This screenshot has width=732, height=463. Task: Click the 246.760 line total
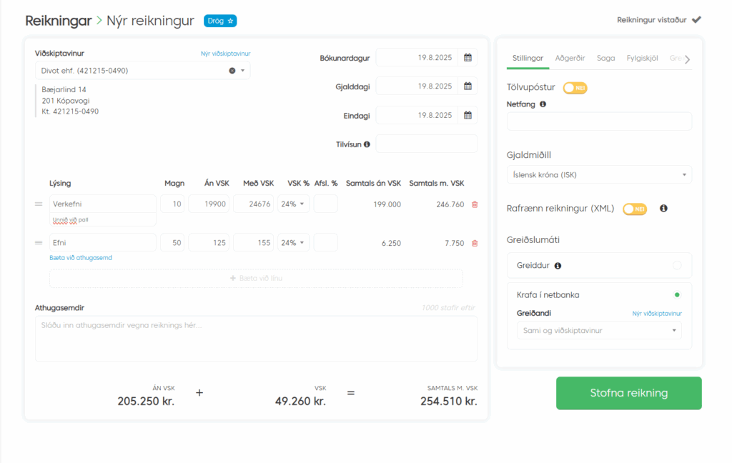tap(450, 204)
